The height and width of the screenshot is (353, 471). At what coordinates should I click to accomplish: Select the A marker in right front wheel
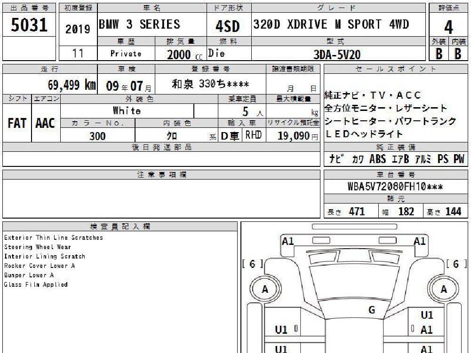click(444, 289)
